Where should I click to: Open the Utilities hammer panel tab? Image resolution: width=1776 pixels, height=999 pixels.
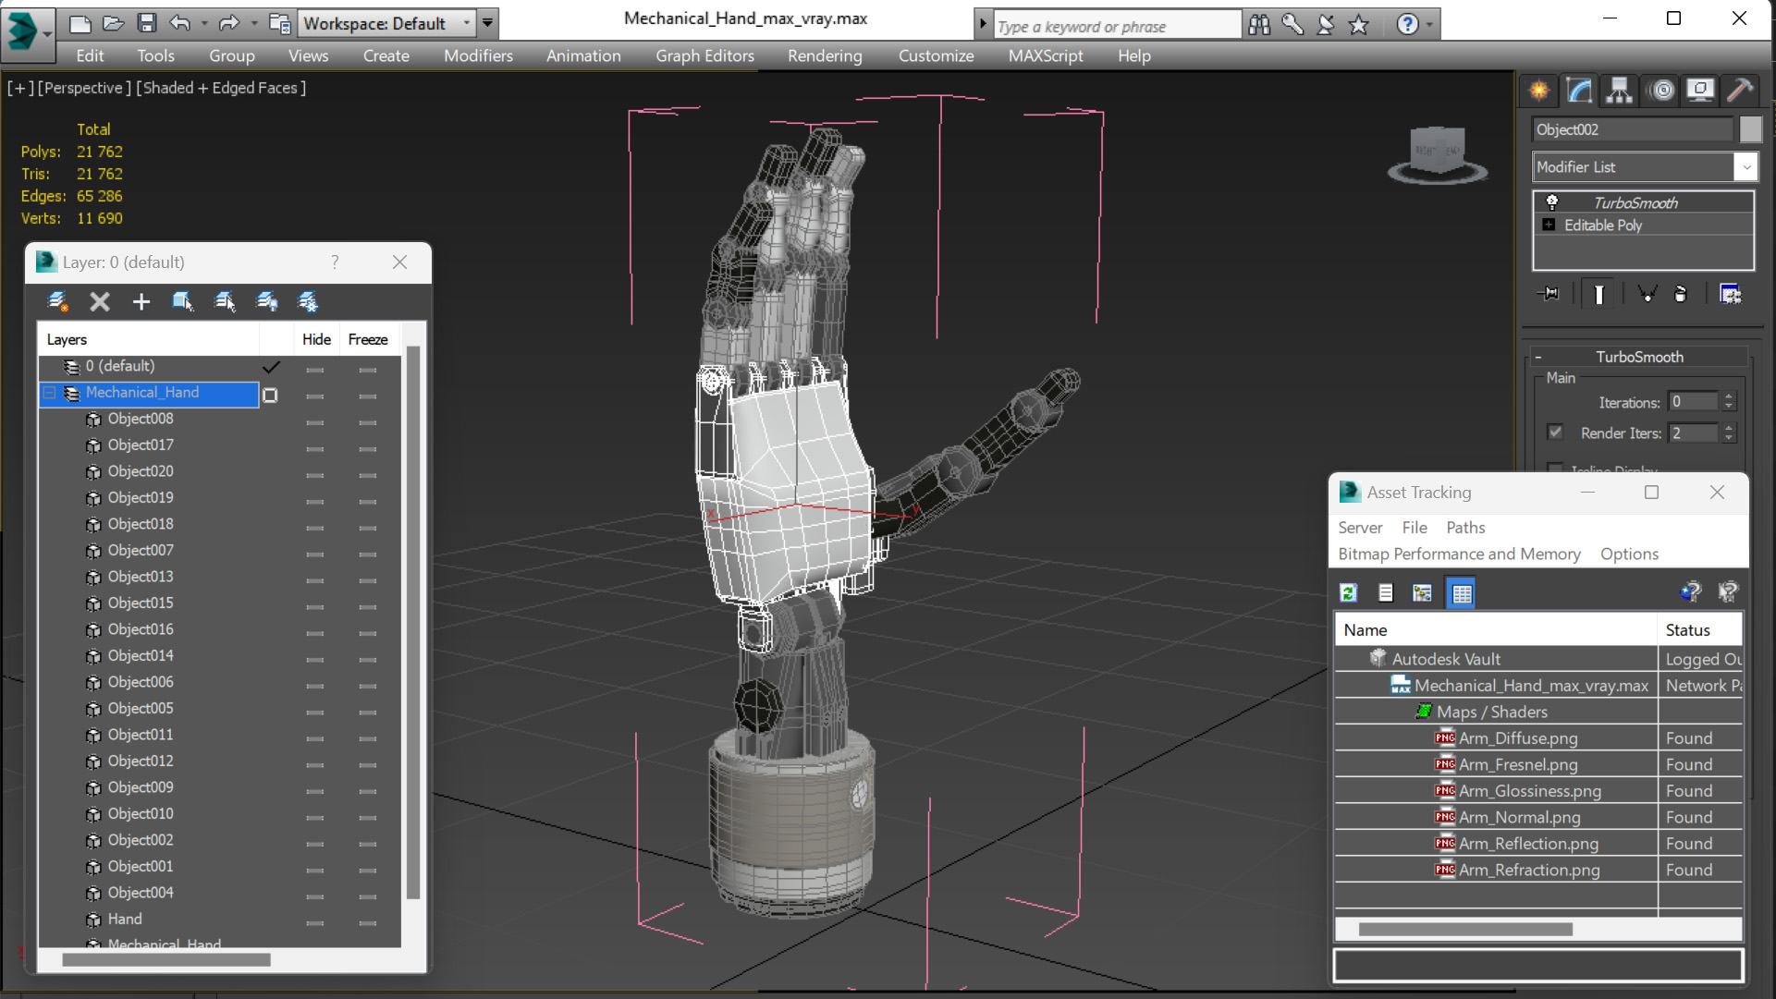coord(1740,90)
